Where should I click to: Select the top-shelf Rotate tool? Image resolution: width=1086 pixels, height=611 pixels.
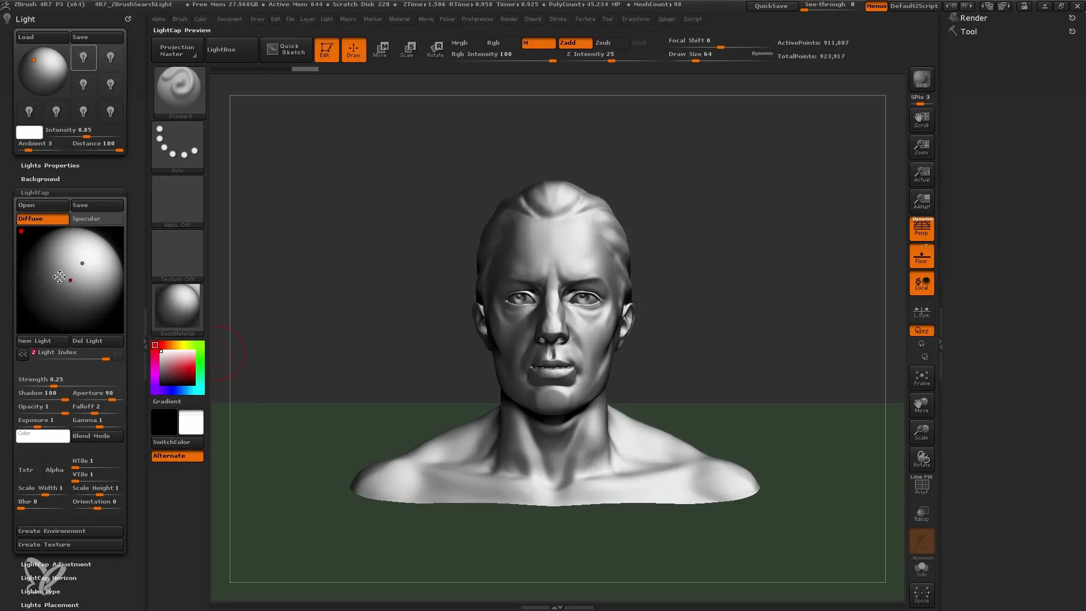[435, 50]
